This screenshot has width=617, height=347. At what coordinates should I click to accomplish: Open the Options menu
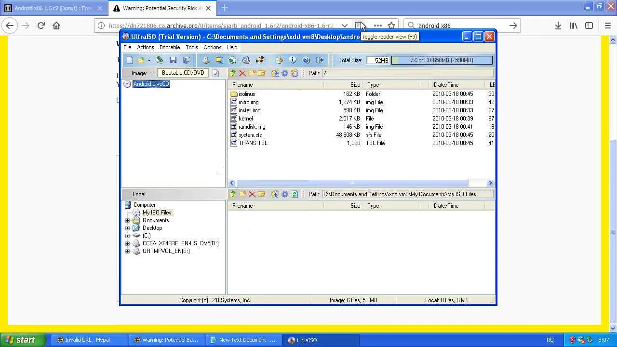coord(212,47)
